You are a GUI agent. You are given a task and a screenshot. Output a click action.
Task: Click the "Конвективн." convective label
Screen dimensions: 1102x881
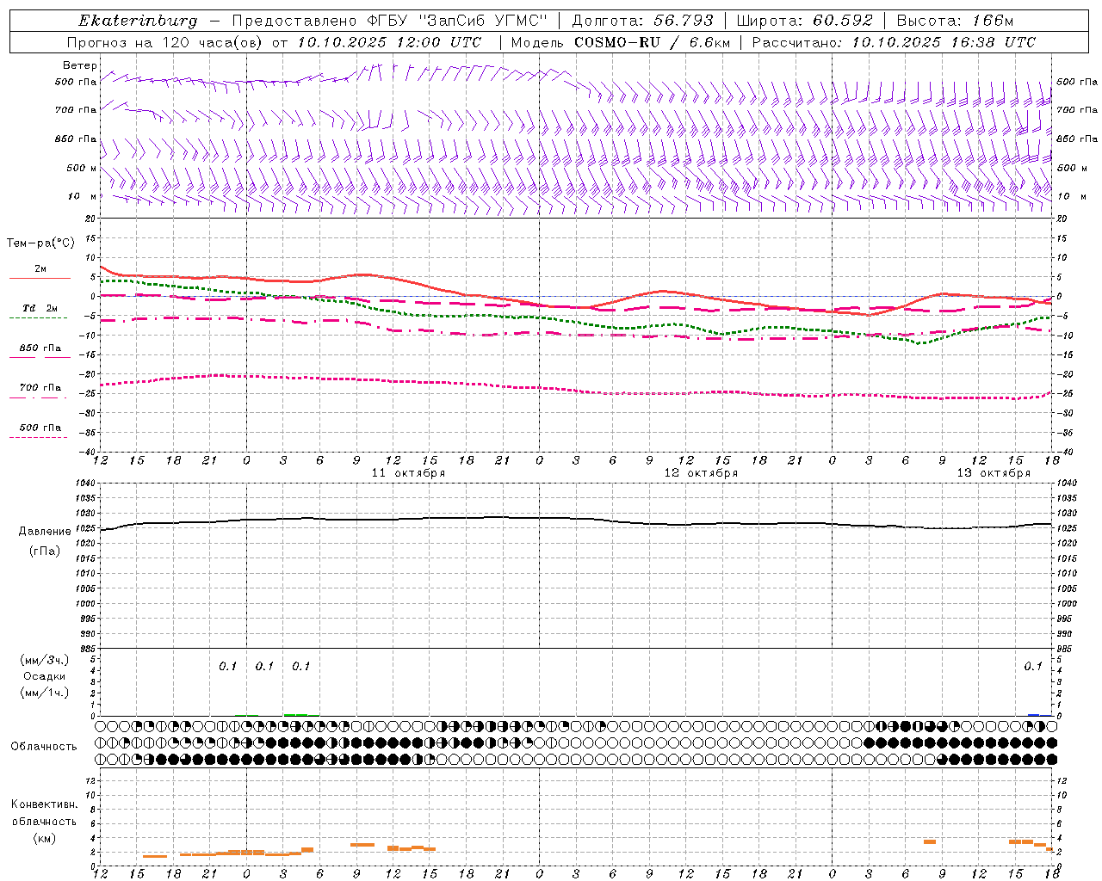point(45,804)
